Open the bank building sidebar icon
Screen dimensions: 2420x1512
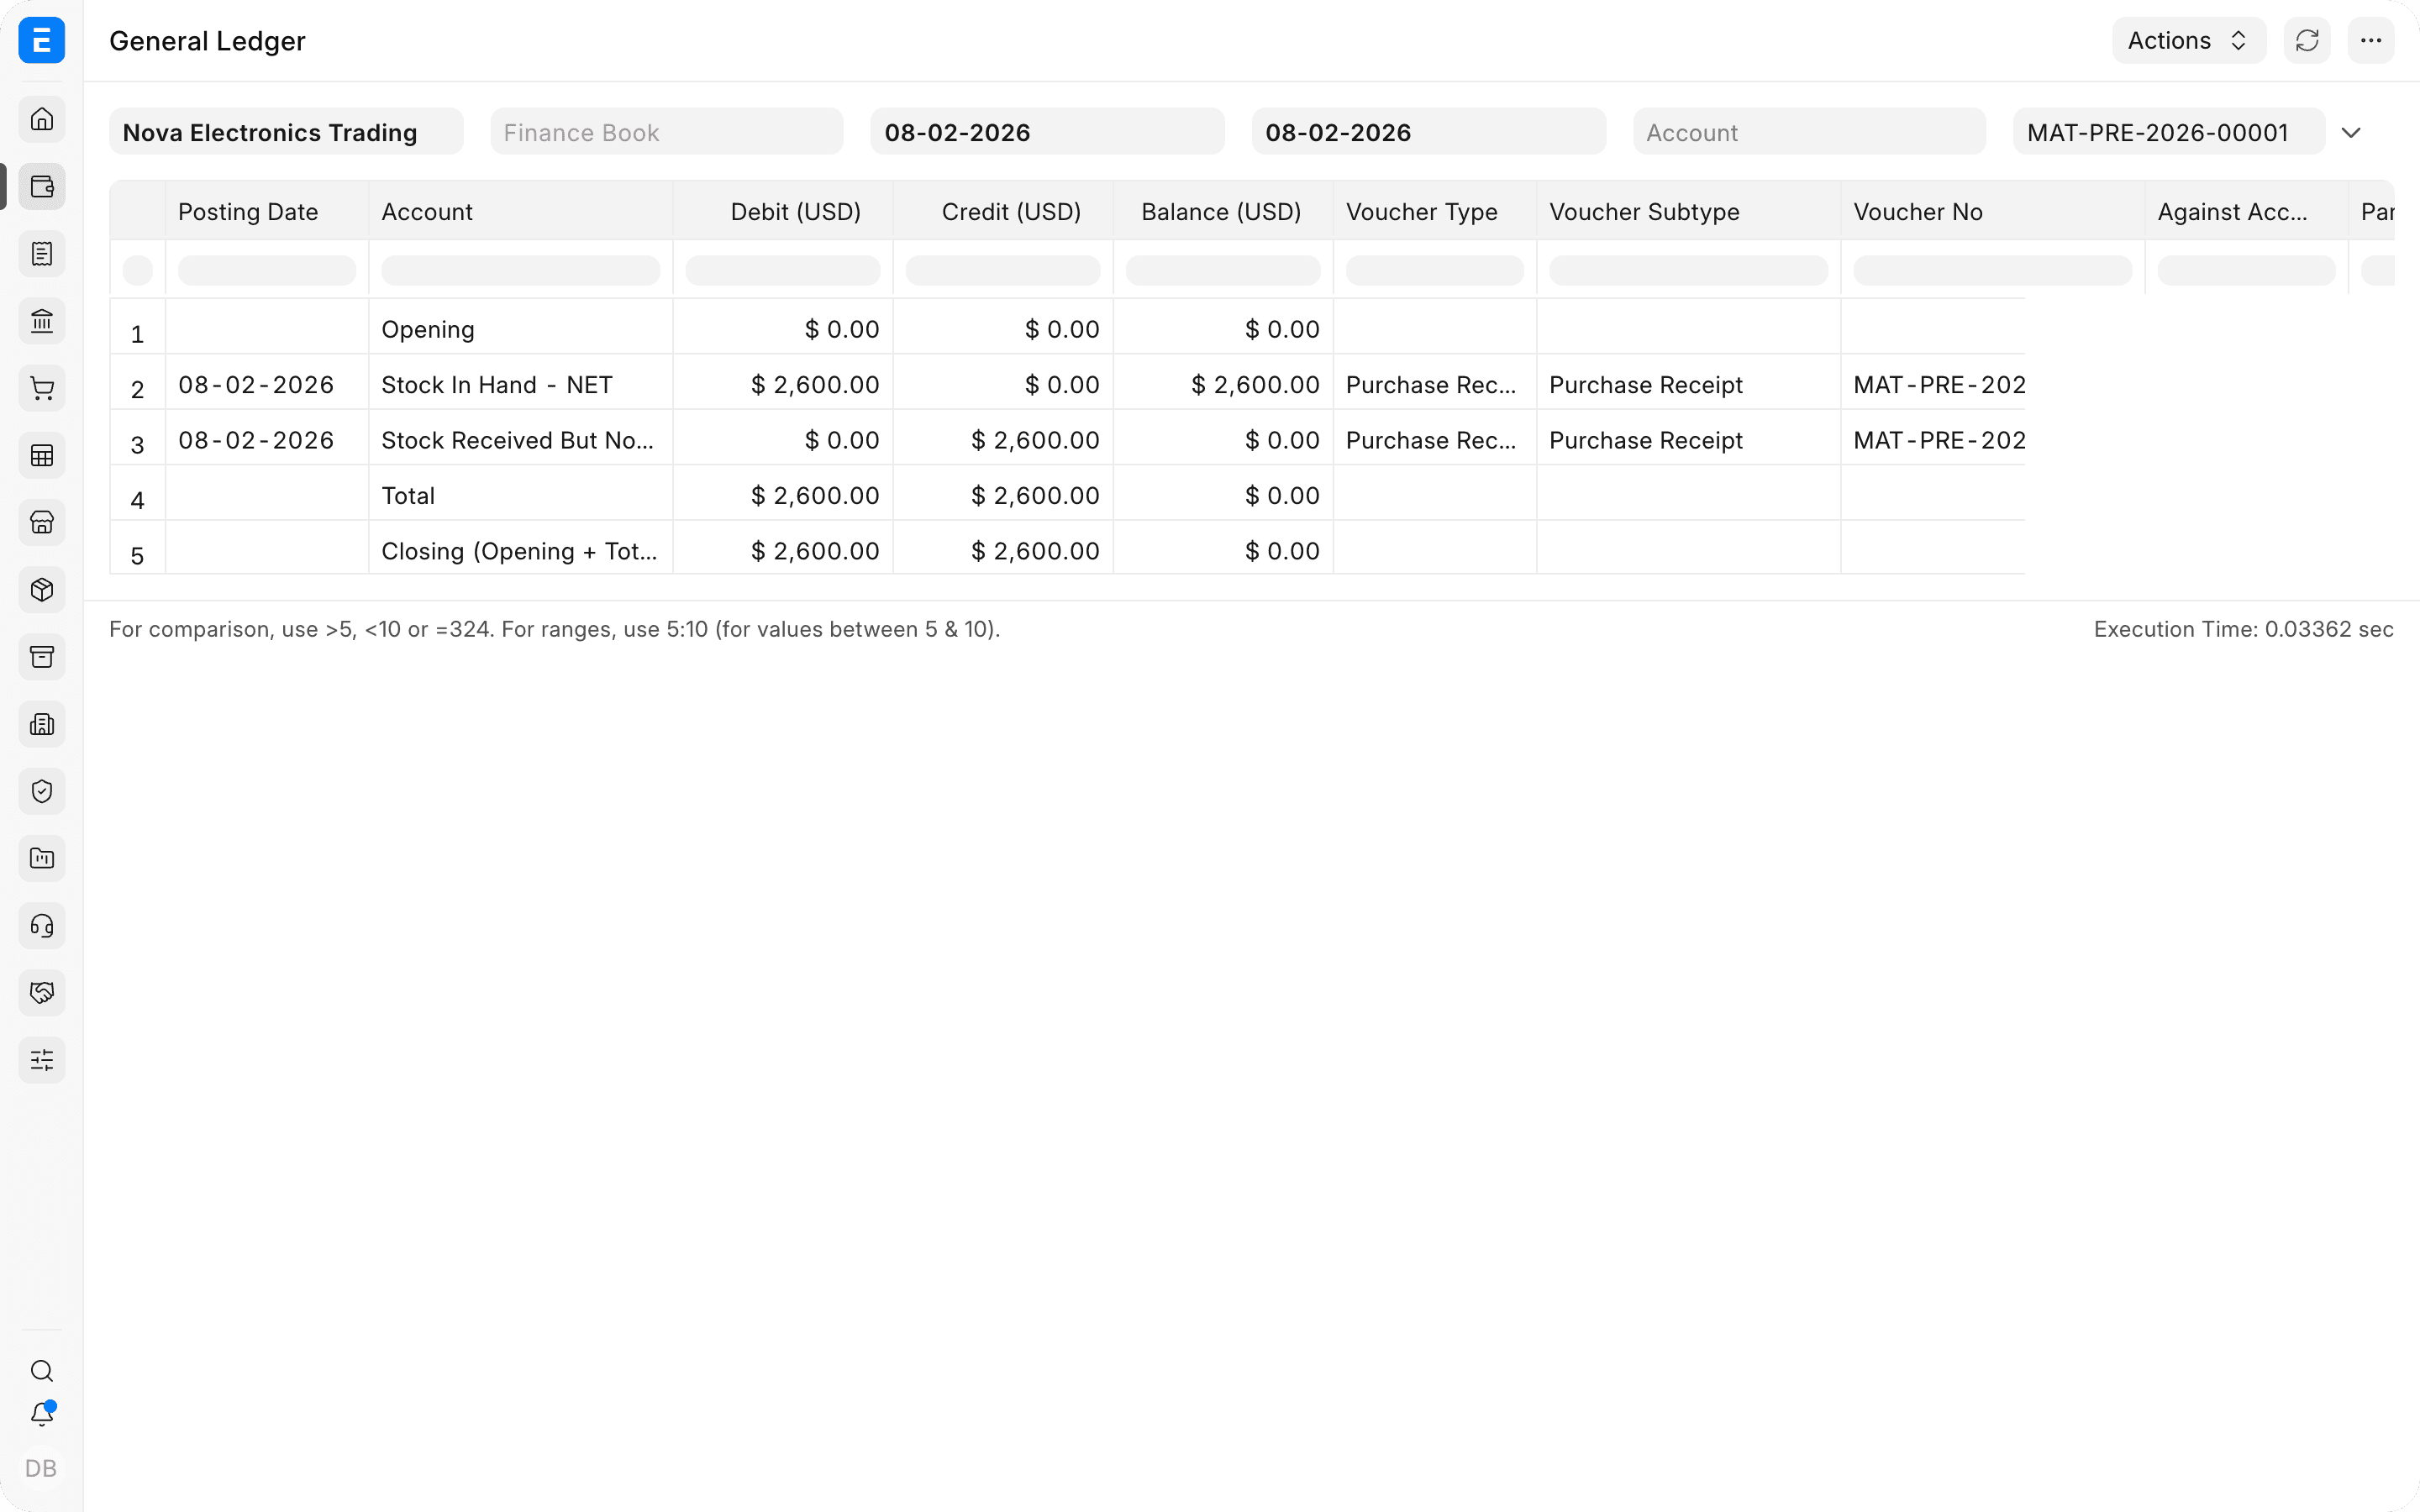pyautogui.click(x=42, y=321)
